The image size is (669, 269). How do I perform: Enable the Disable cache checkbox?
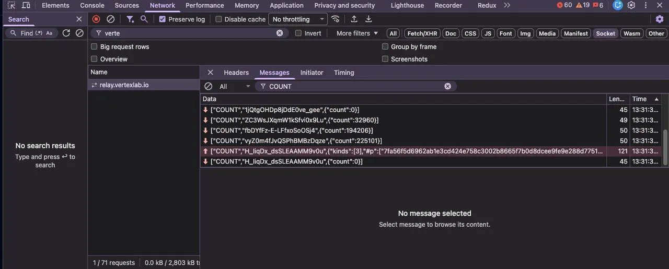[x=219, y=19]
